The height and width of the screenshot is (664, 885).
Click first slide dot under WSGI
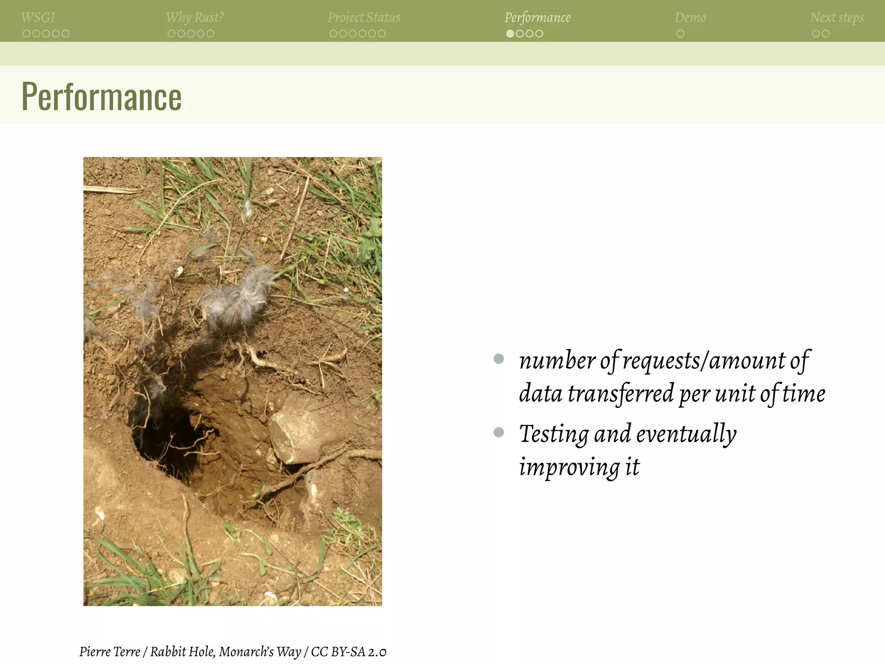coord(26,34)
